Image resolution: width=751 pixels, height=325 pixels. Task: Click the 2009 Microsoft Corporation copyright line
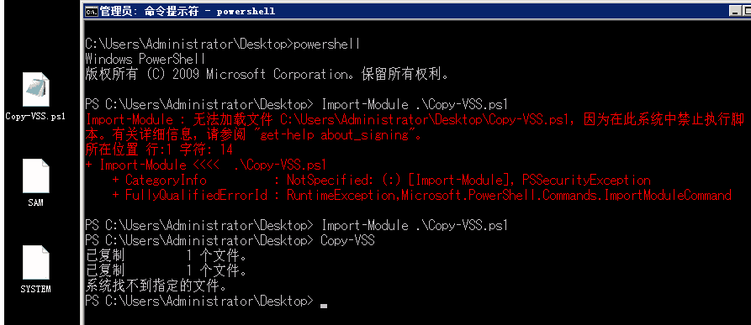(x=267, y=75)
